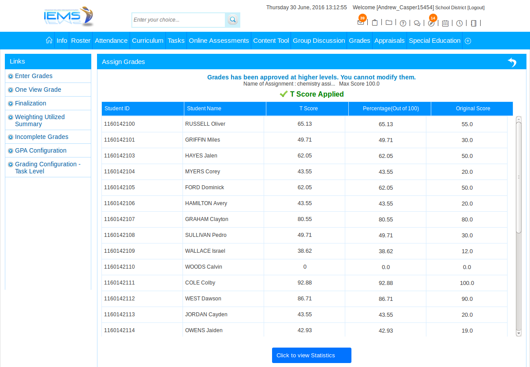Click the search magnifier button
Image resolution: width=530 pixels, height=367 pixels.
click(x=233, y=20)
